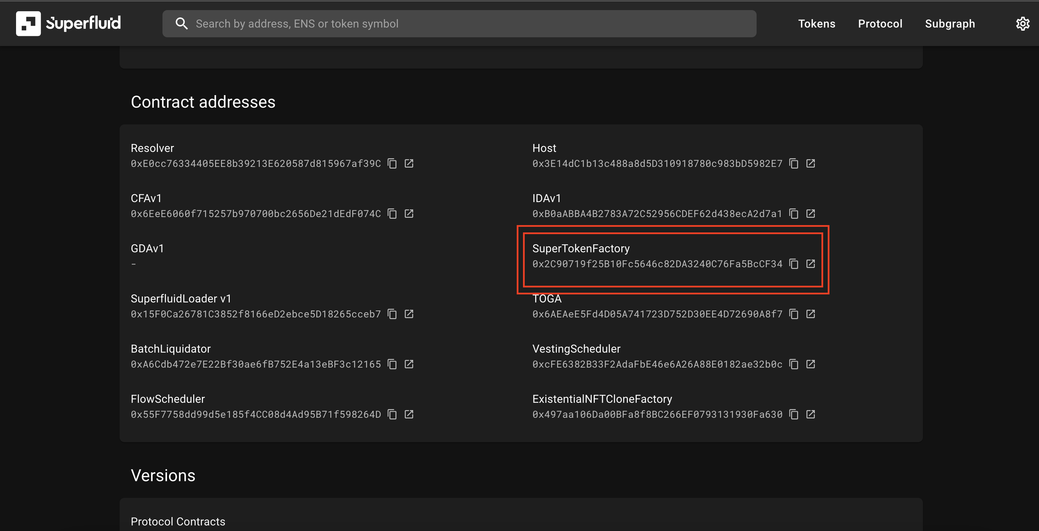Copy the TOGA contract address

point(794,314)
